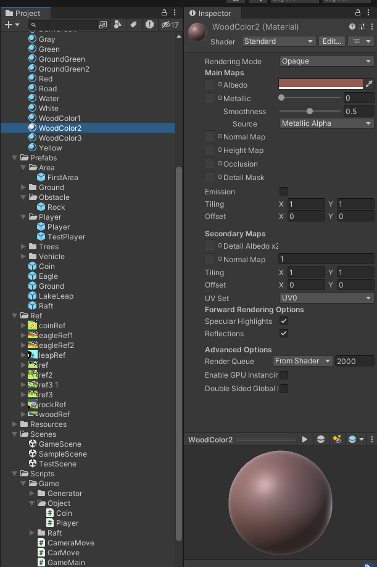Screen dimensions: 377x567
Task: Open preview environment sphere dropdown
Action: [356, 439]
